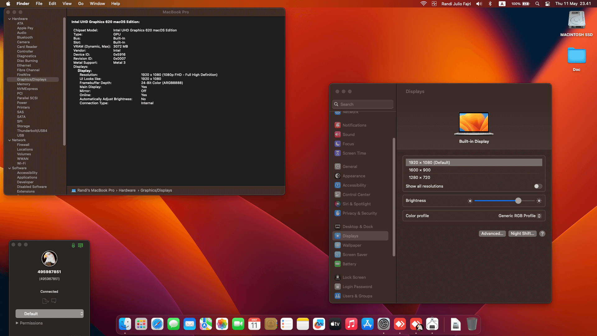Open Wallpaper settings in System Settings sidebar
This screenshot has width=597, height=336.
(360, 245)
